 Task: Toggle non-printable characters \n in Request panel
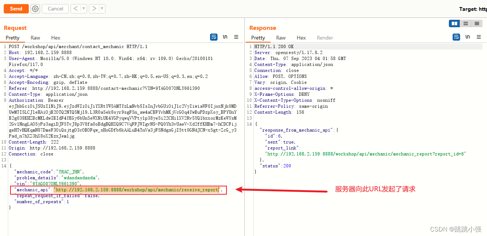click(x=225, y=37)
